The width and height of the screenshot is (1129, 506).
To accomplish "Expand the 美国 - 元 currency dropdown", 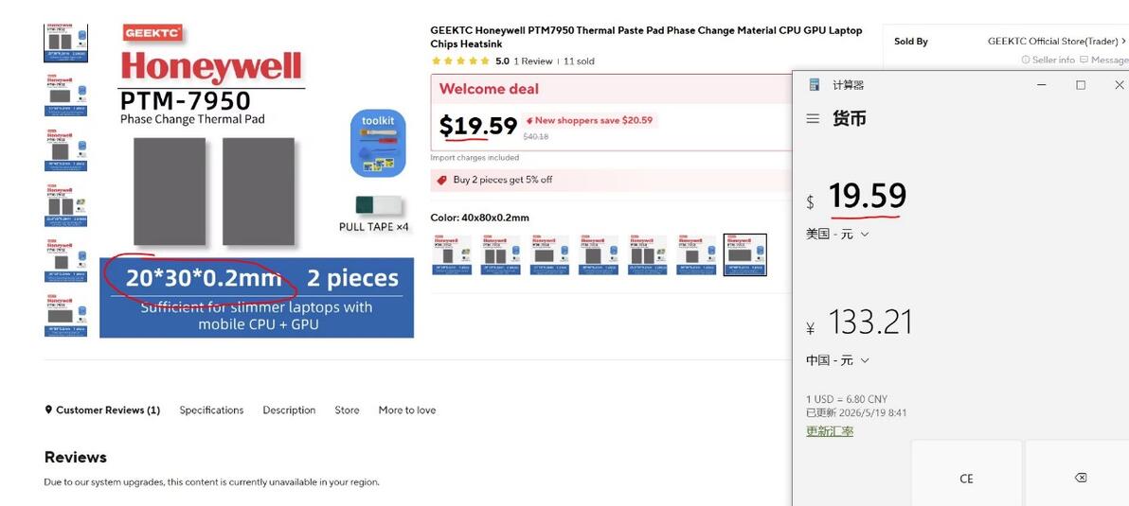I will [837, 234].
